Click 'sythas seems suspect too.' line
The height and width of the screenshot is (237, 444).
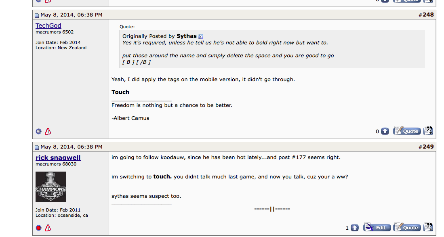point(146,196)
